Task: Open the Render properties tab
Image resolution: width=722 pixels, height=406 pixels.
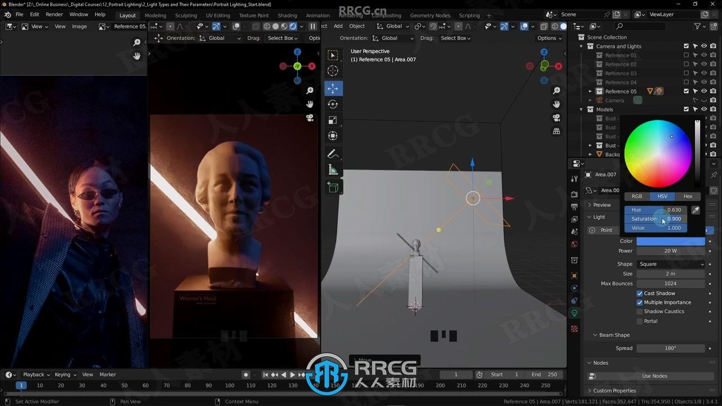Action: point(574,195)
